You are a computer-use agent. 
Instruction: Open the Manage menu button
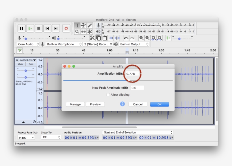coord(75,104)
